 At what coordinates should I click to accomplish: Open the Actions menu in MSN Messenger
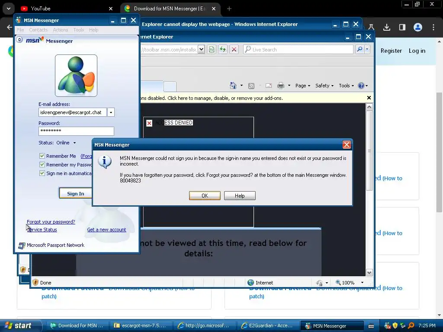click(x=61, y=30)
